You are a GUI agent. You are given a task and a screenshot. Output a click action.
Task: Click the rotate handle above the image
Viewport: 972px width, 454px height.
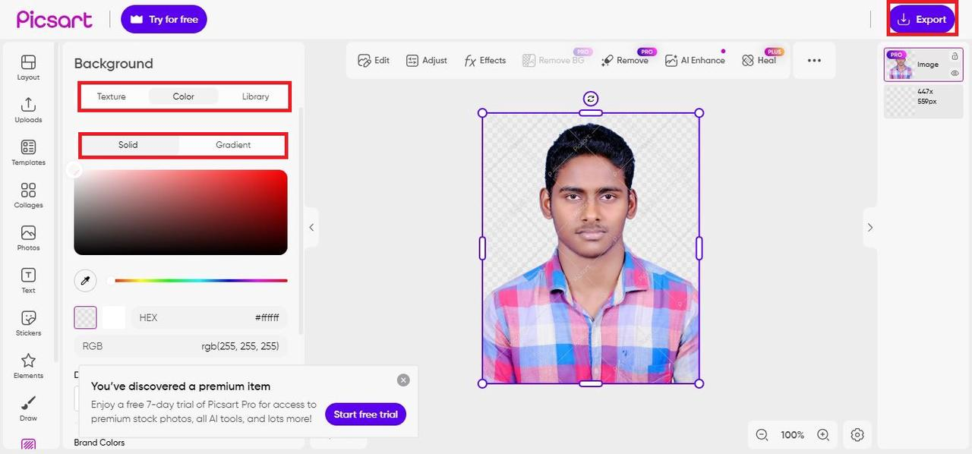point(591,98)
